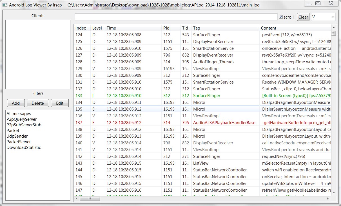
Task: Click DialerSearchLayout:onMeasure content in row 135
Action: pyautogui.click(x=297, y=109)
